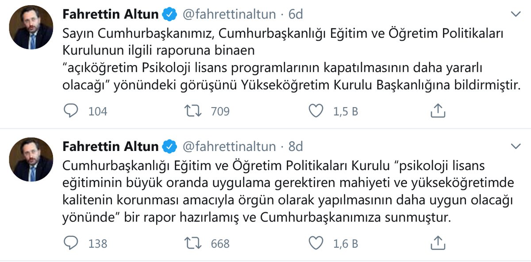
Task: Open the 6d timestamp link
Action: [296, 14]
